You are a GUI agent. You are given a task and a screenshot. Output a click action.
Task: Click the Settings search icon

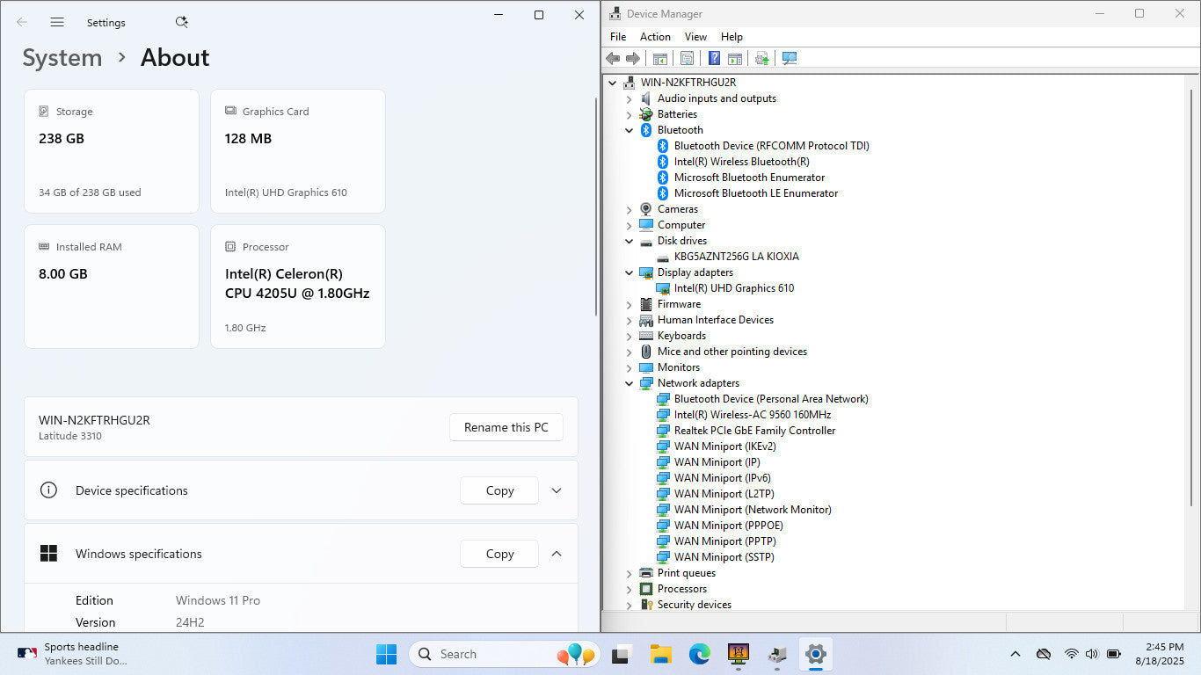tap(181, 22)
